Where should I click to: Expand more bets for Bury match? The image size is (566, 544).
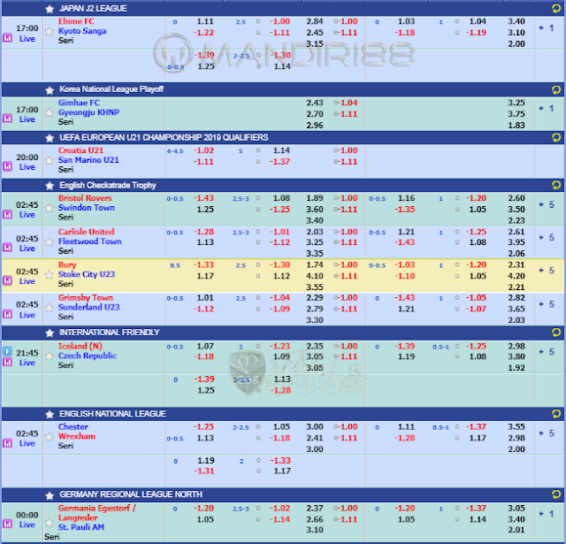(x=546, y=271)
